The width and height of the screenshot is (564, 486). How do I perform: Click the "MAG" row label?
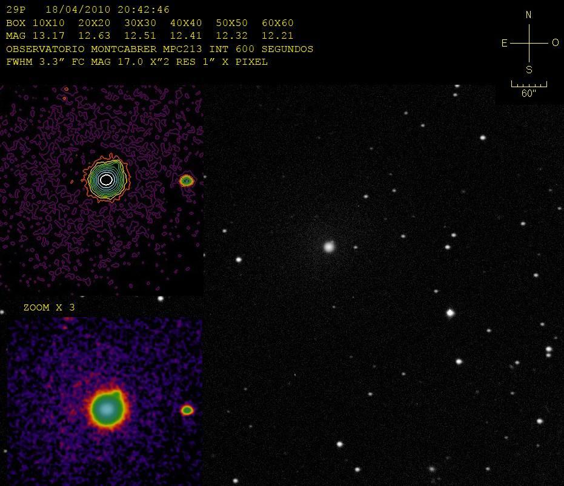[16, 36]
